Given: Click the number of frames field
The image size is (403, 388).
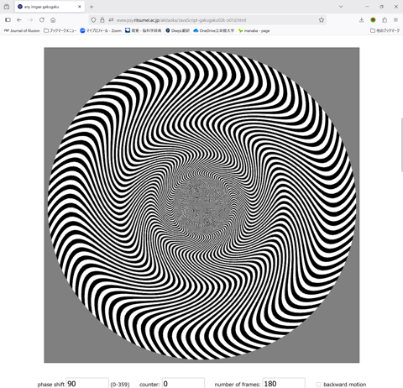Looking at the screenshot, I should 284,383.
